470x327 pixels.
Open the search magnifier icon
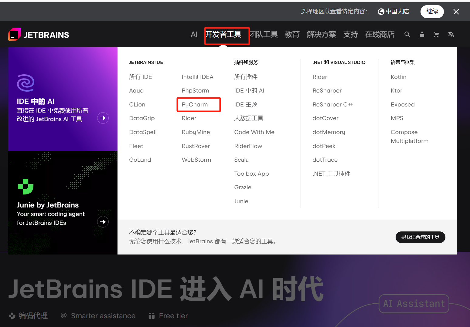pos(407,34)
